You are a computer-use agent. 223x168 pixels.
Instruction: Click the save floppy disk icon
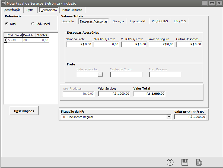(185, 162)
